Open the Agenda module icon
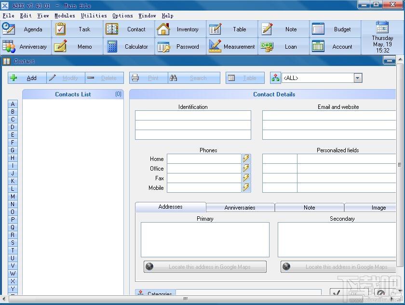Viewport: 405px width, 305px height. pyautogui.click(x=8, y=29)
